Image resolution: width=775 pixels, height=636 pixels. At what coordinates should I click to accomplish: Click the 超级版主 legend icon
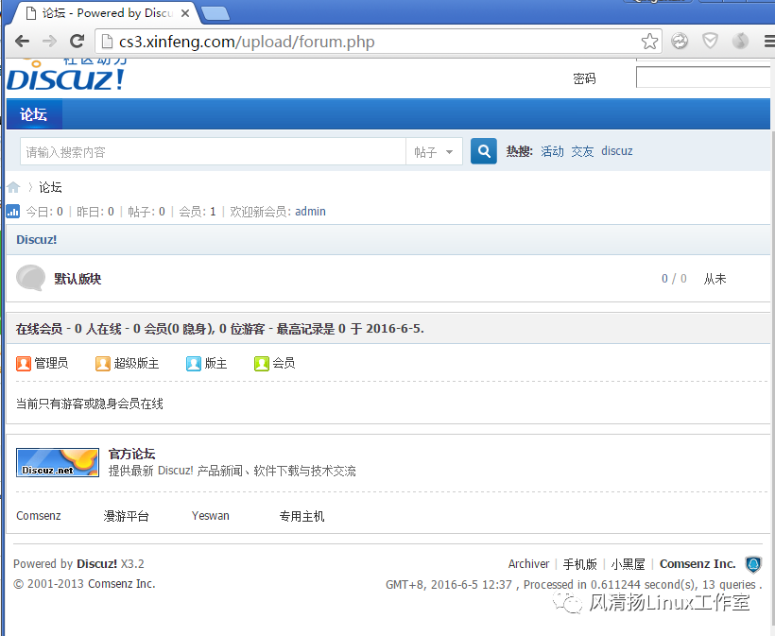(103, 363)
